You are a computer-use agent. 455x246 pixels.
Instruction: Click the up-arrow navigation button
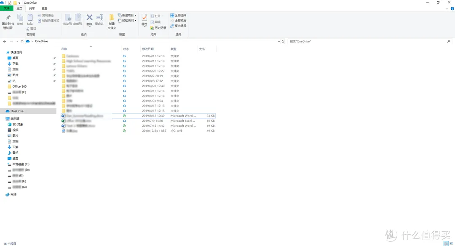(x=22, y=42)
